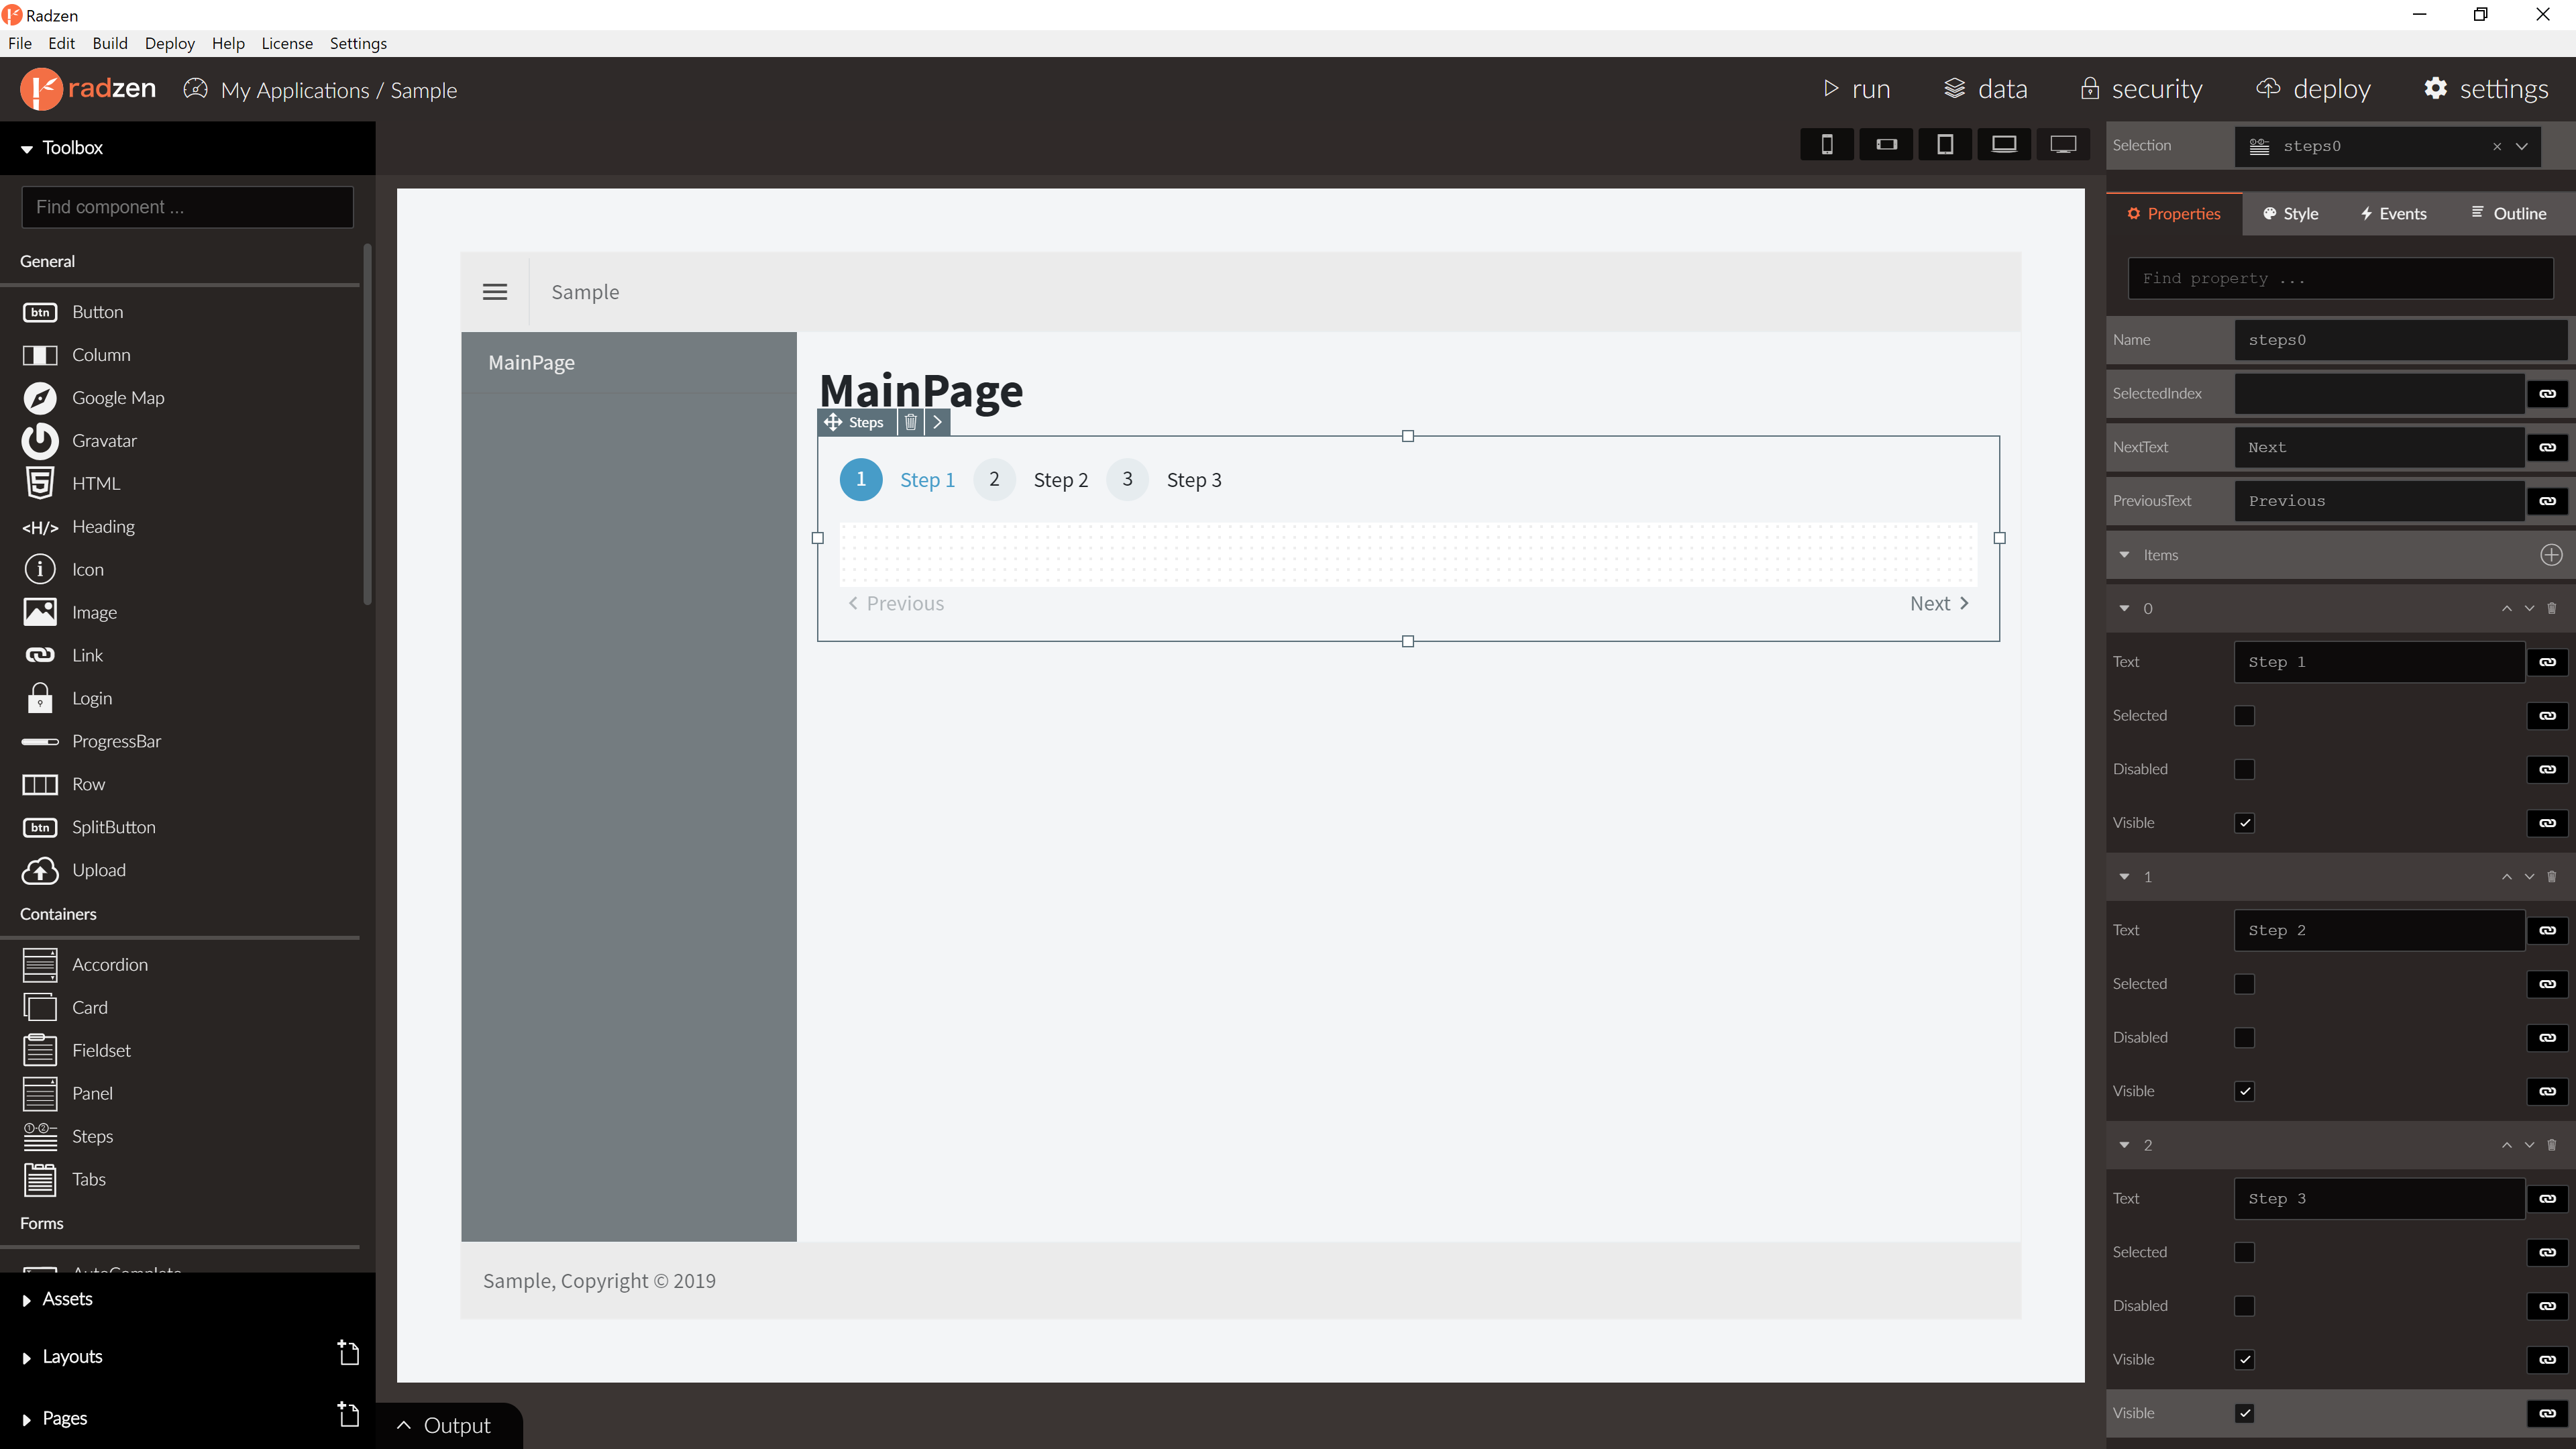
Task: Collapse item 0 in Items list
Action: click(2124, 608)
